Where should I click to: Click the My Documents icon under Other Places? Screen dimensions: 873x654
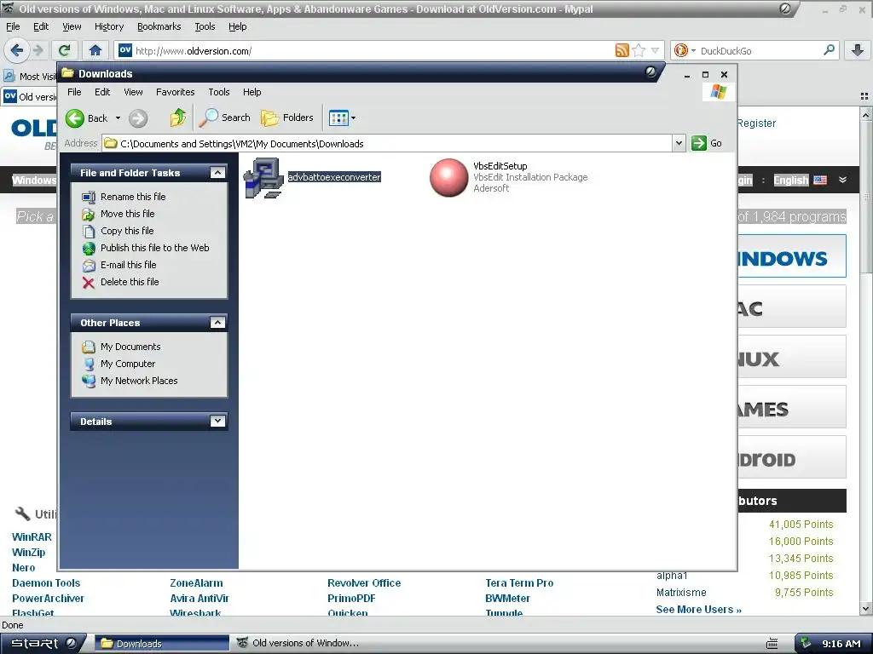(89, 347)
